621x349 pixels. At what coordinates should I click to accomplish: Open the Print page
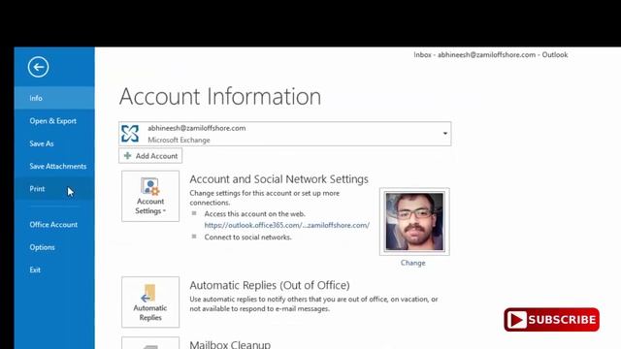pyautogui.click(x=54, y=189)
